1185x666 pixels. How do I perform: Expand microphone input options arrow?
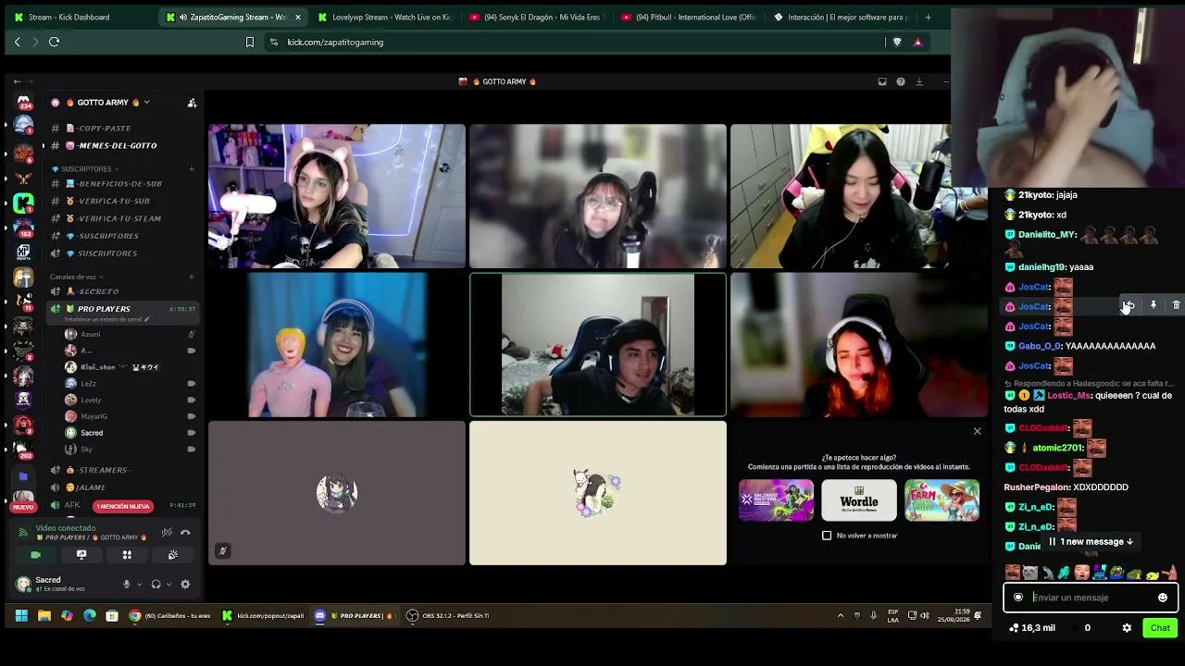pos(139,585)
